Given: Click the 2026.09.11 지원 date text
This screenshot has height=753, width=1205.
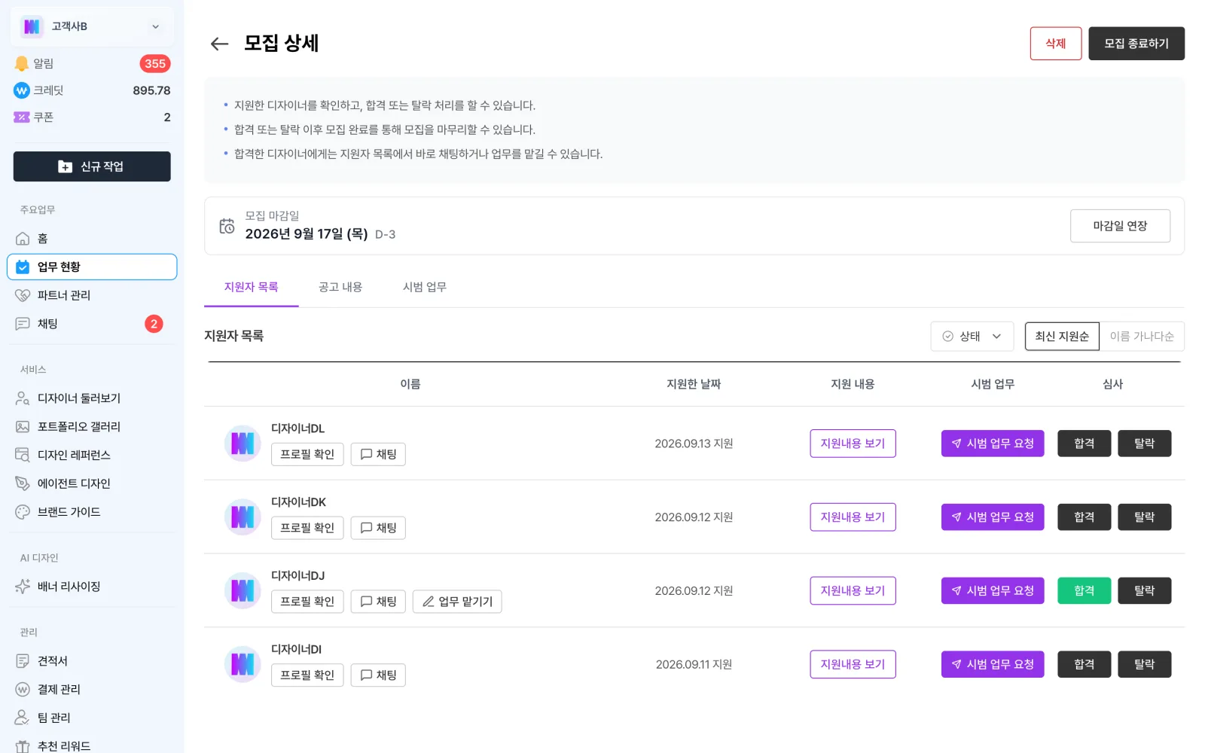Looking at the screenshot, I should (694, 665).
